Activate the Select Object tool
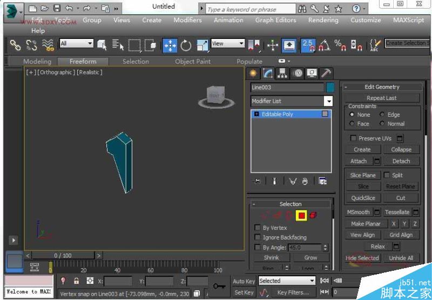 (x=102, y=45)
